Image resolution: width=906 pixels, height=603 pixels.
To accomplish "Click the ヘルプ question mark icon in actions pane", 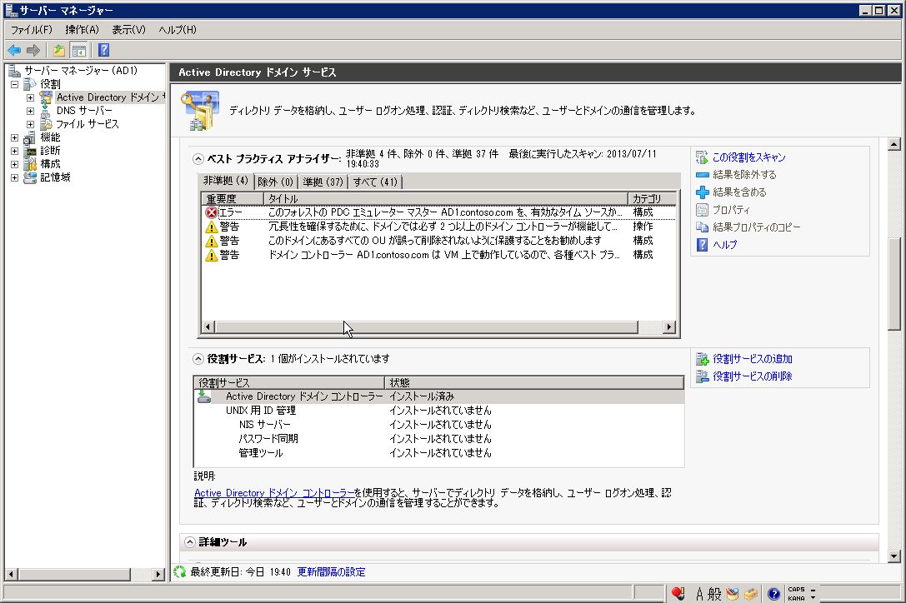I will (702, 245).
